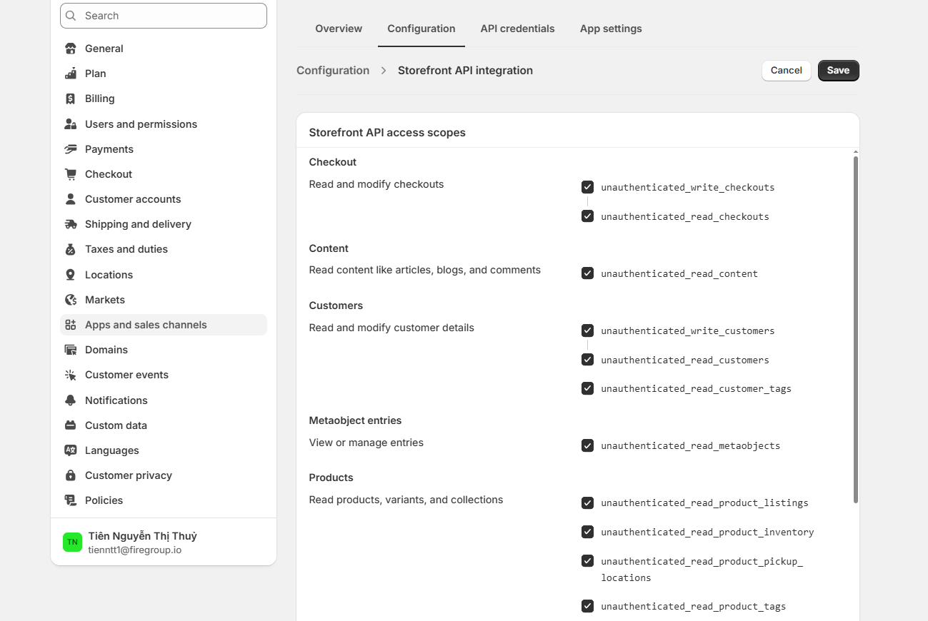
Task: Click the Markets globe icon
Action: (70, 300)
